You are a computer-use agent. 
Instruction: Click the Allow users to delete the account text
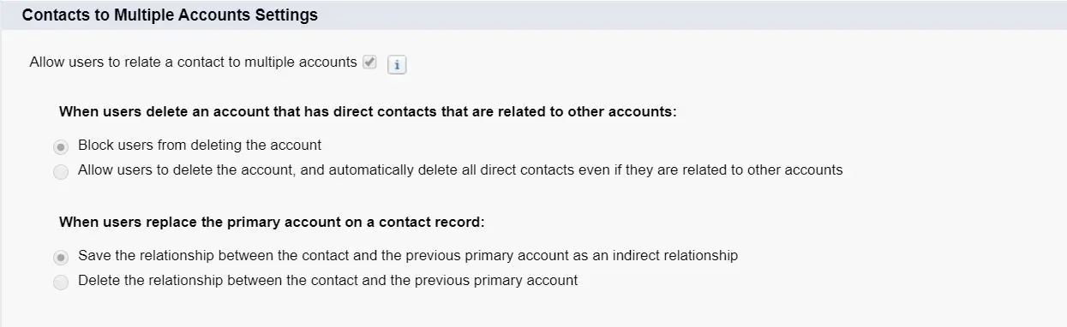pos(460,170)
